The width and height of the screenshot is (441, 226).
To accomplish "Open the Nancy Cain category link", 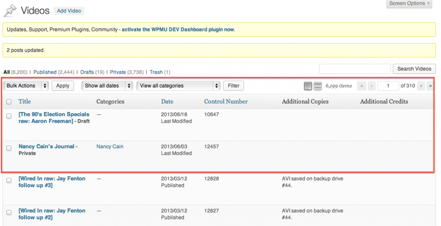I will coord(110,147).
